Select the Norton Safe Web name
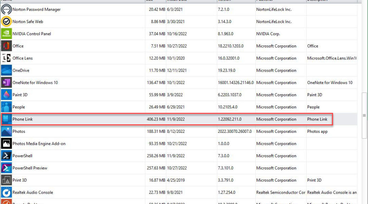Viewport: 368px width, 204px height. pos(28,22)
